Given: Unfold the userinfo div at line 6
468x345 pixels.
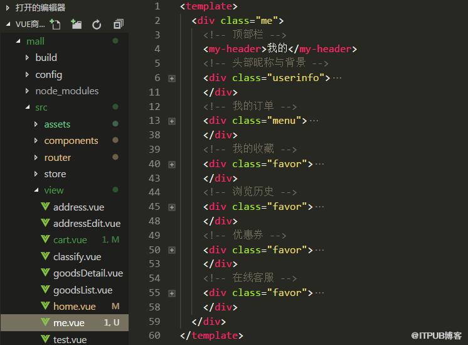Looking at the screenshot, I should click(172, 79).
